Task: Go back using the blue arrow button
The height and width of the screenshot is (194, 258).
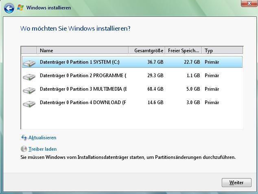Action: [x=9, y=8]
